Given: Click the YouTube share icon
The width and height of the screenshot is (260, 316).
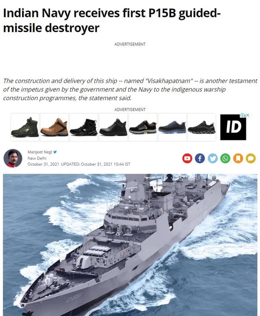Looking at the screenshot, I should coord(187,158).
